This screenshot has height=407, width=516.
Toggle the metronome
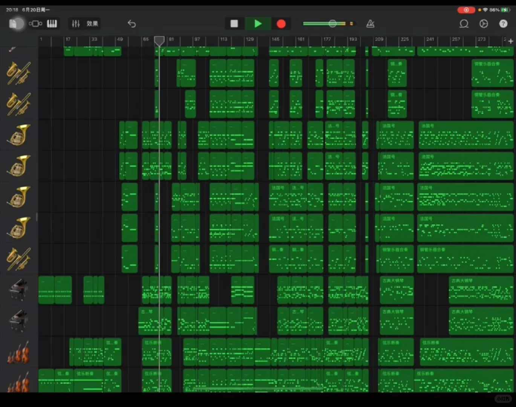371,24
